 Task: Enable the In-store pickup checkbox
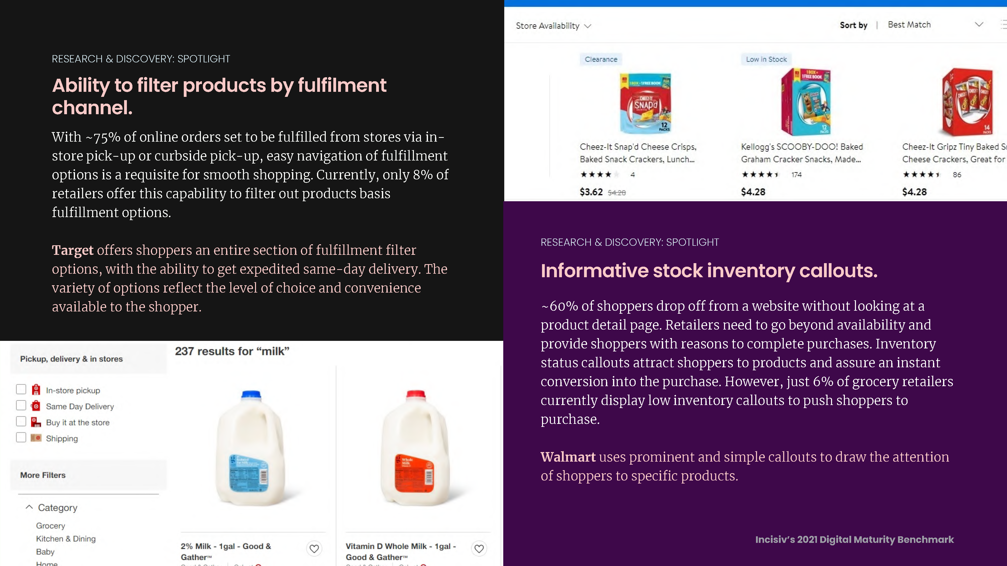(21, 389)
